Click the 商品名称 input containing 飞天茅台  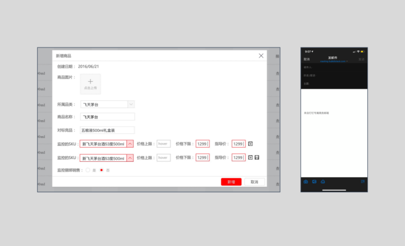pos(108,117)
